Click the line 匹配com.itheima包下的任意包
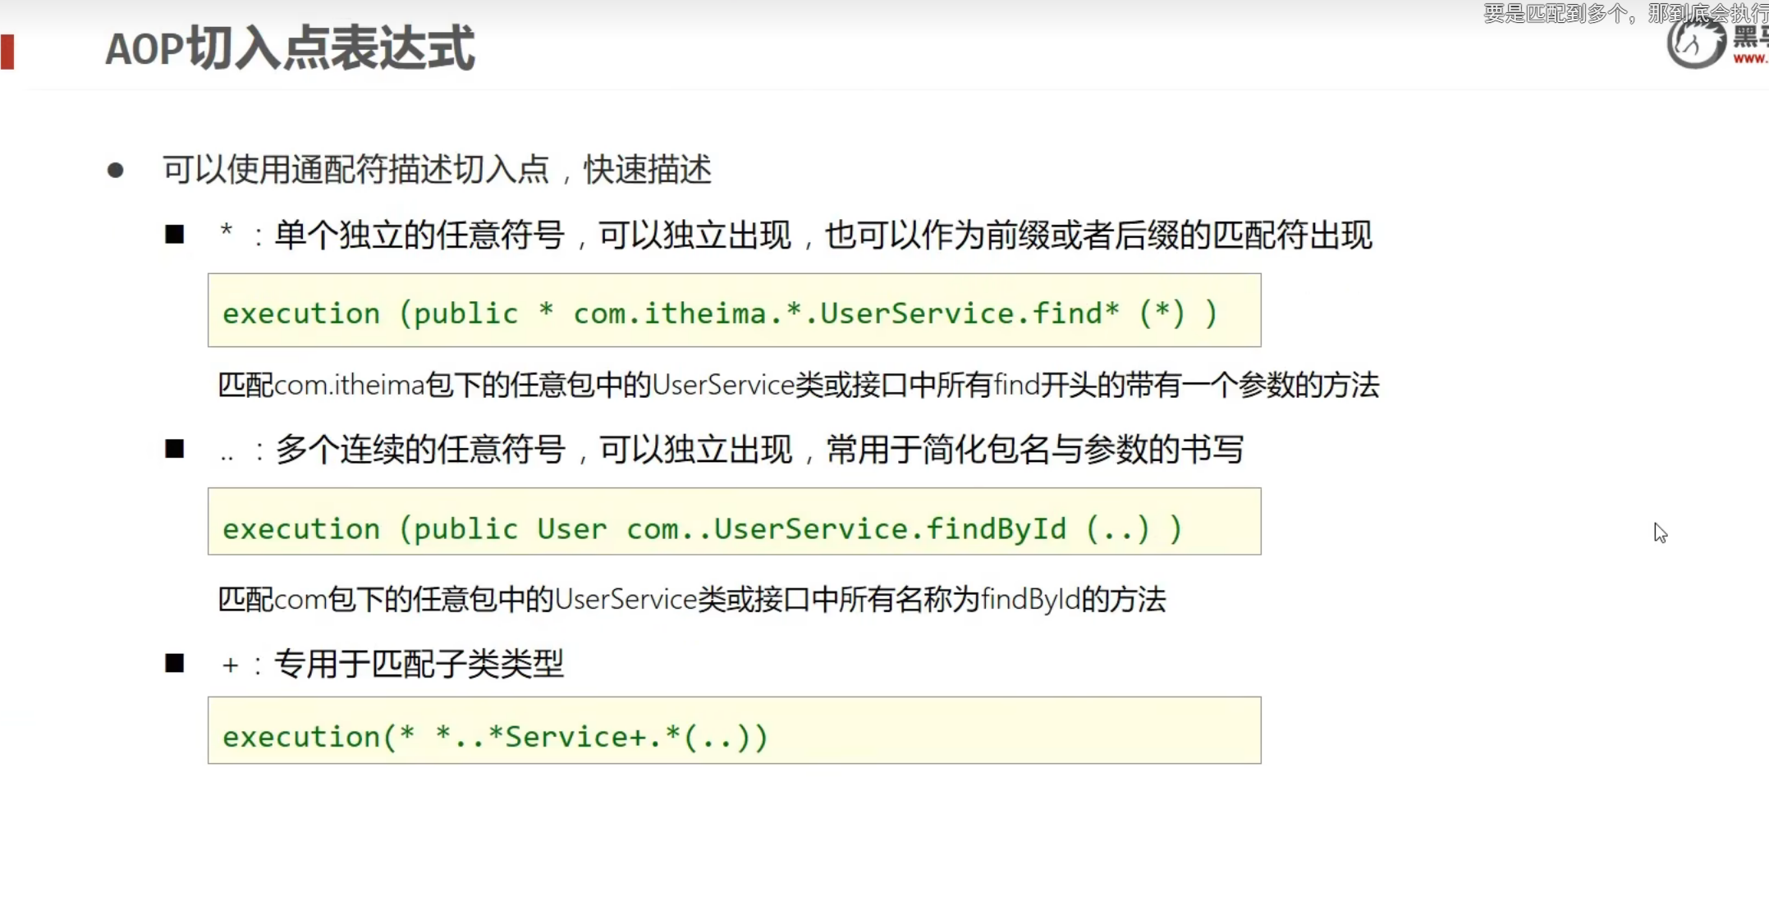Screen dimensions: 1769x905 tap(798, 385)
